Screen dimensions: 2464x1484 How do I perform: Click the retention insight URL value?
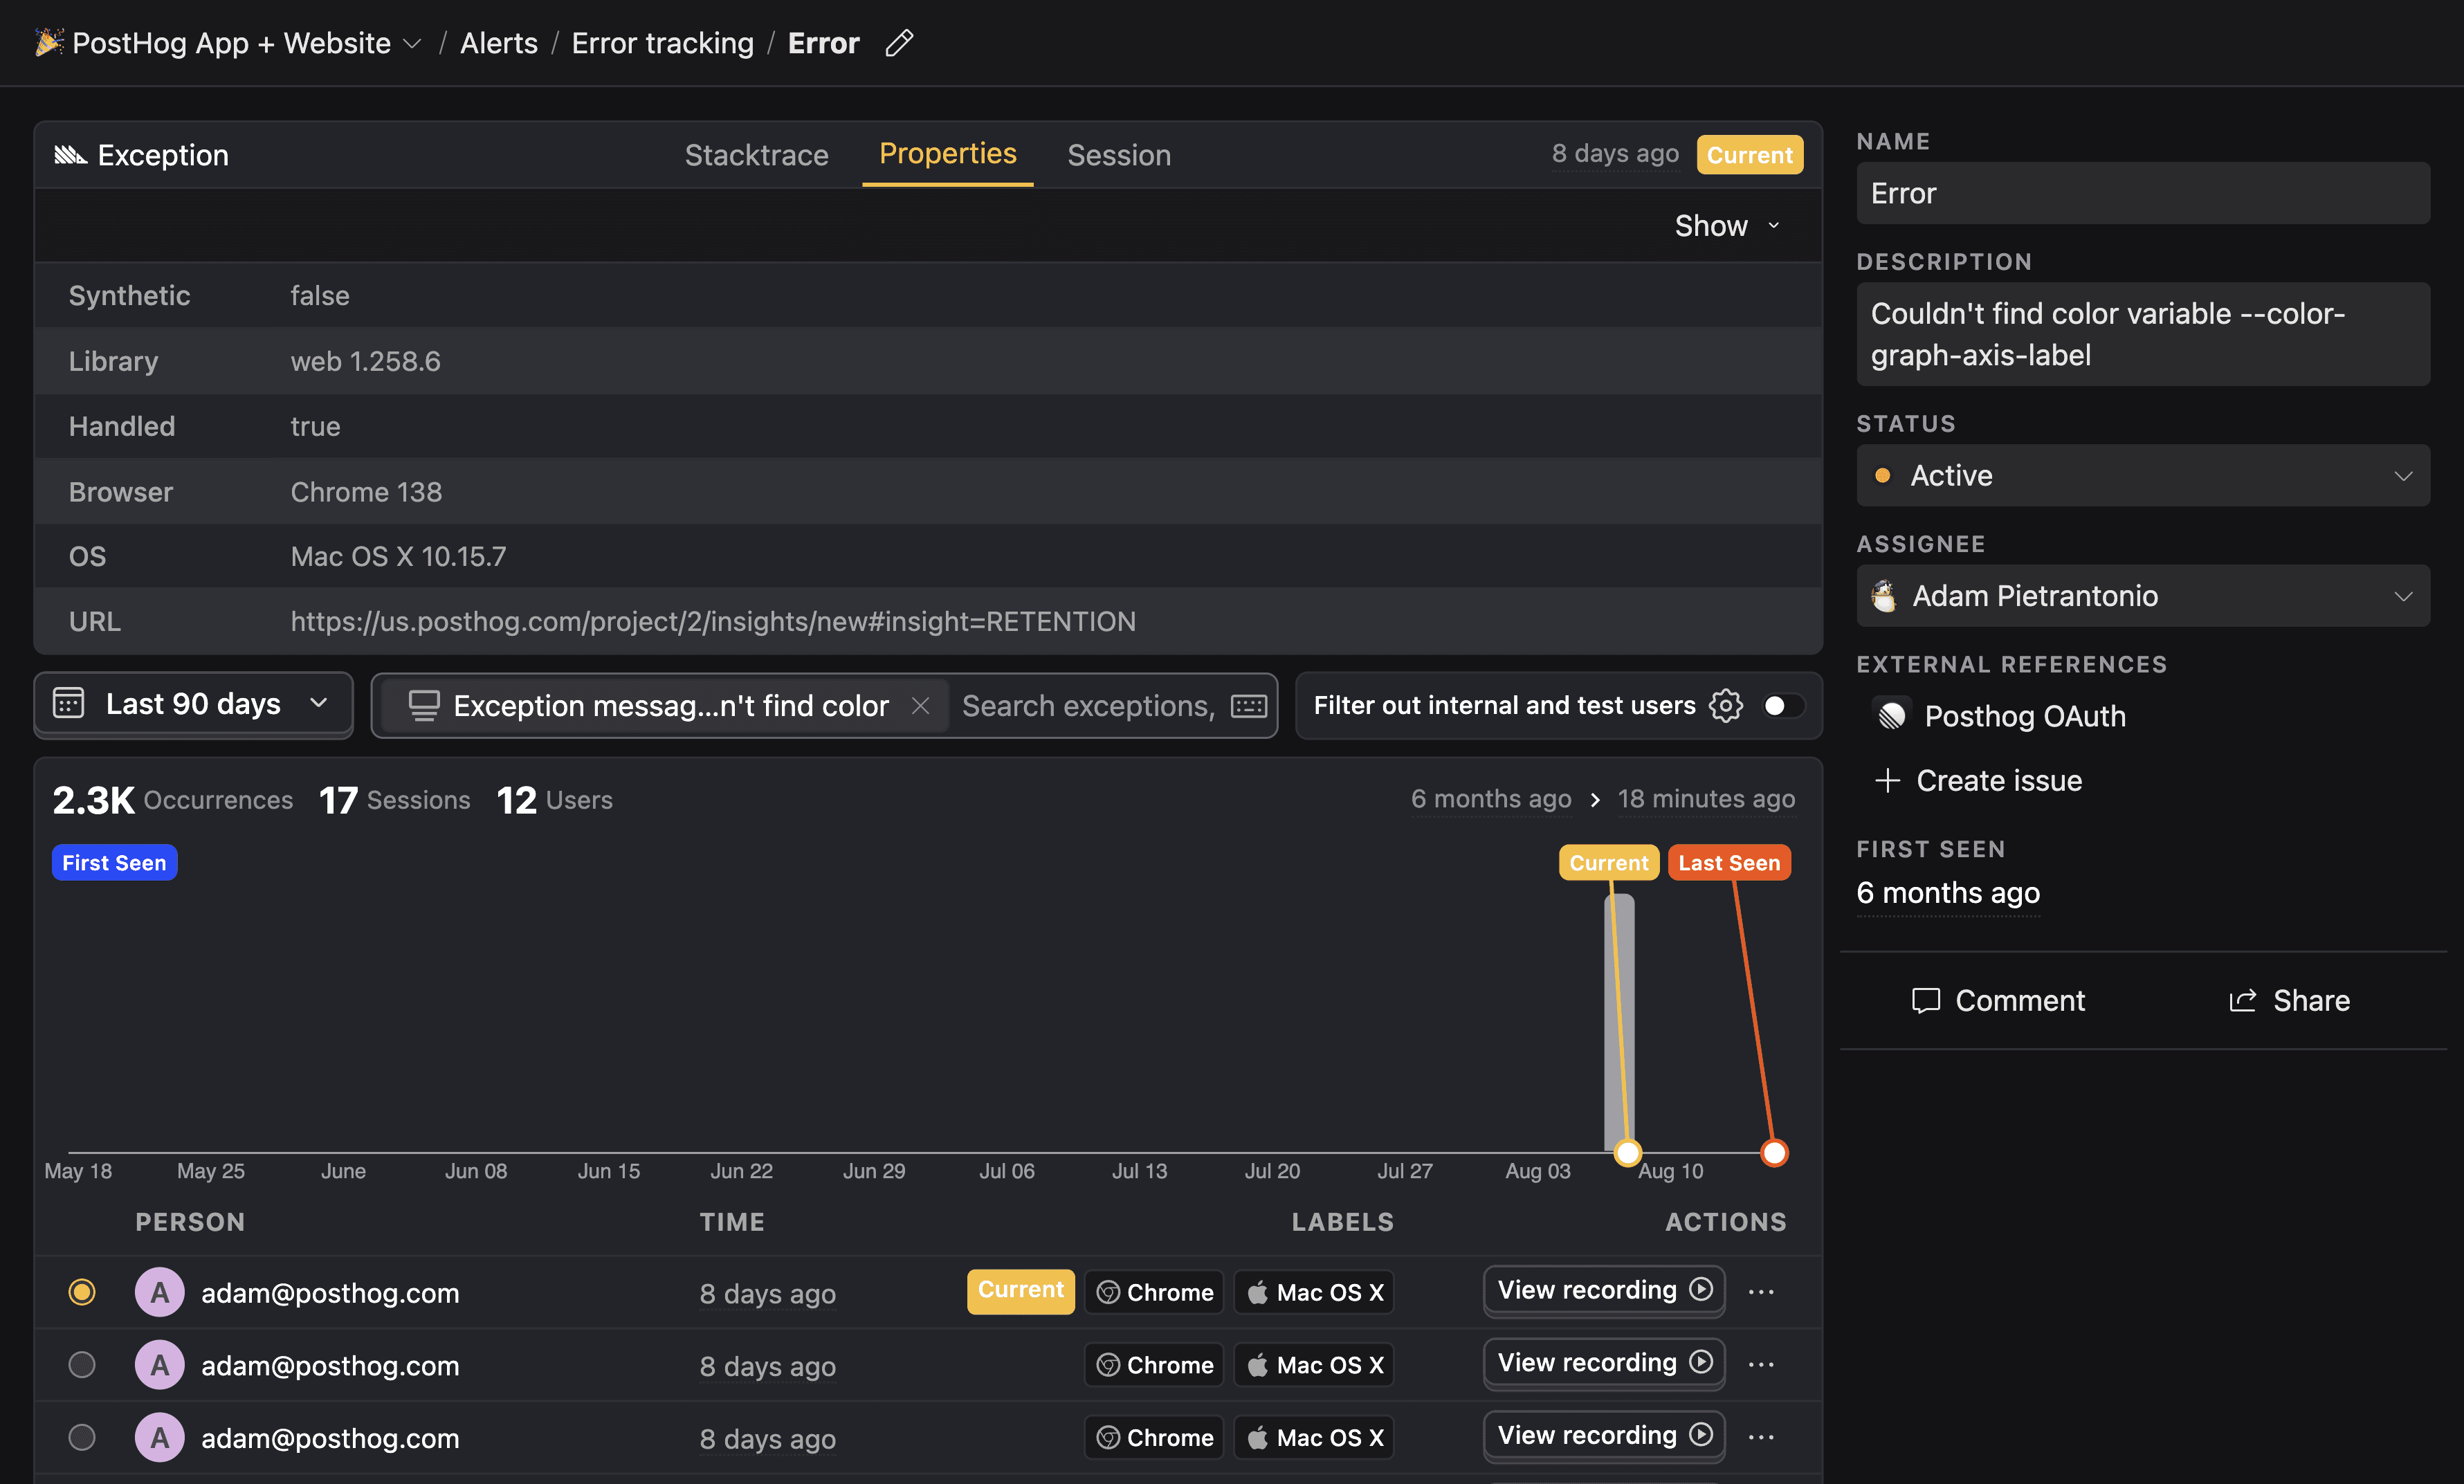713,621
